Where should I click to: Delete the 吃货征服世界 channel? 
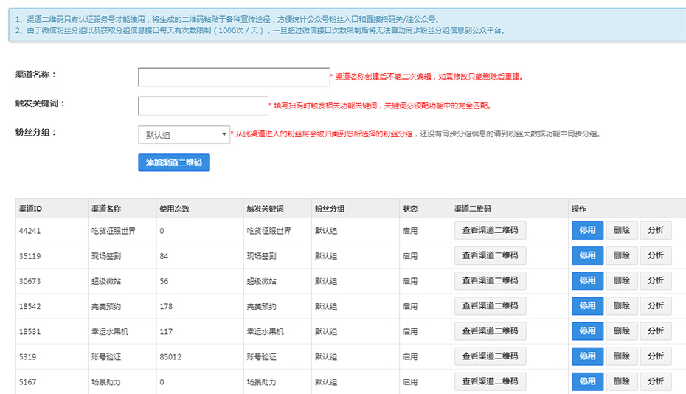[x=622, y=230]
